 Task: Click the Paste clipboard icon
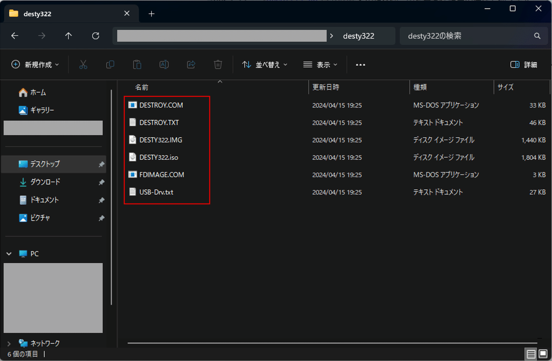point(137,65)
